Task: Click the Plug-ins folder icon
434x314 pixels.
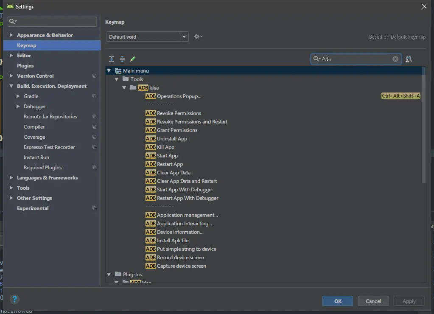Action: tap(118, 274)
